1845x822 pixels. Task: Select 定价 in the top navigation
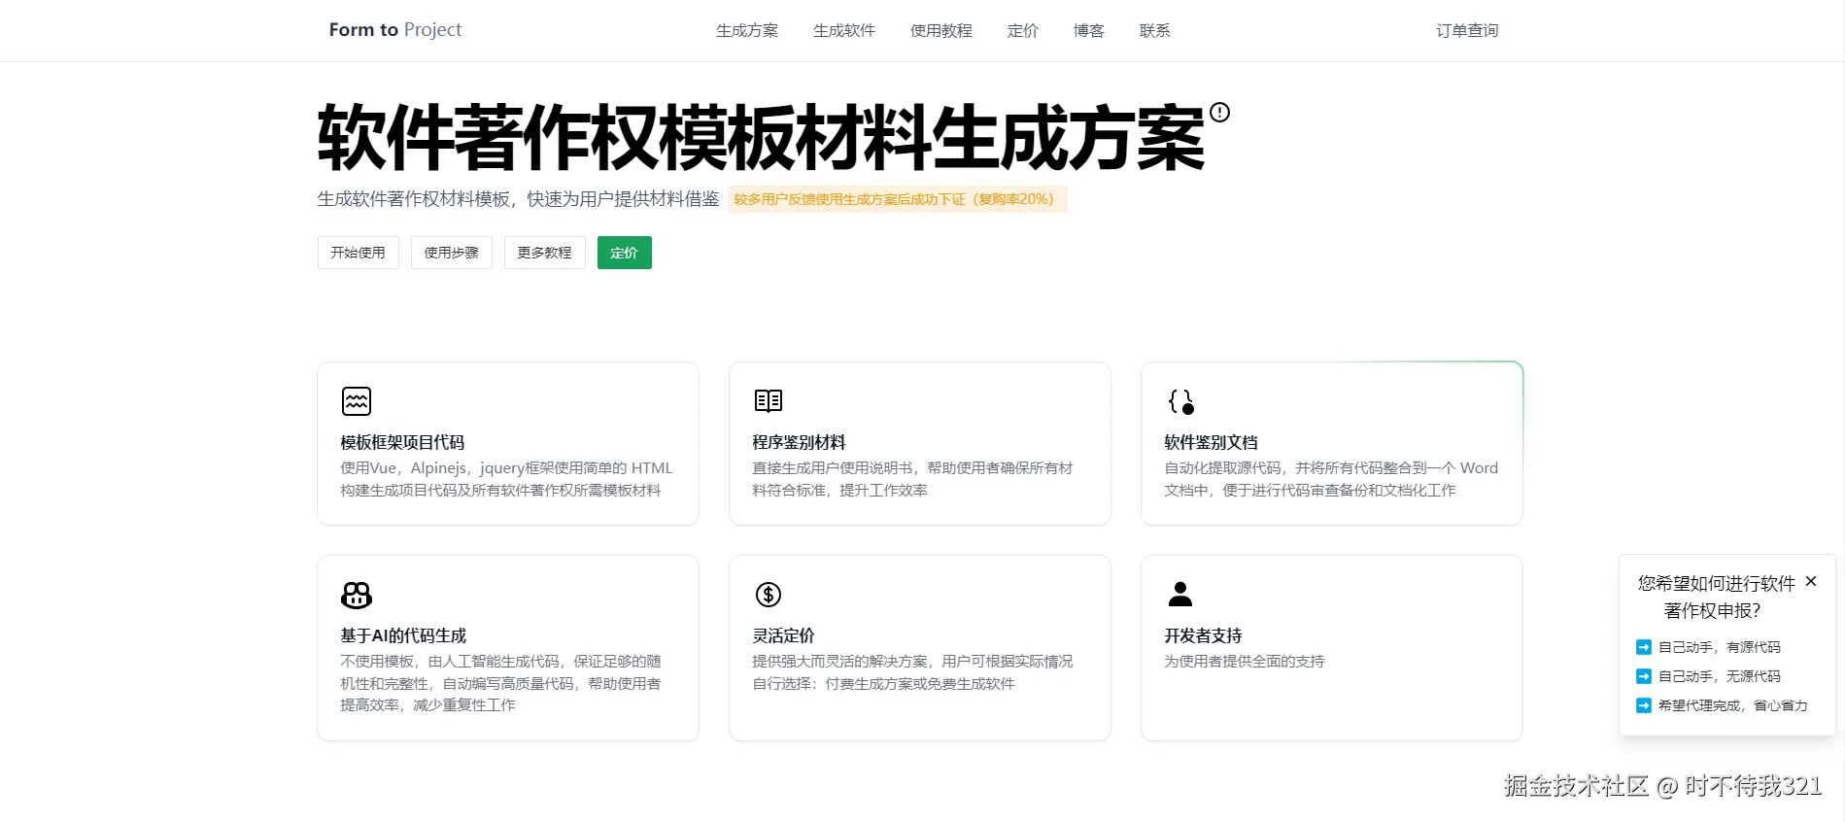[1023, 31]
